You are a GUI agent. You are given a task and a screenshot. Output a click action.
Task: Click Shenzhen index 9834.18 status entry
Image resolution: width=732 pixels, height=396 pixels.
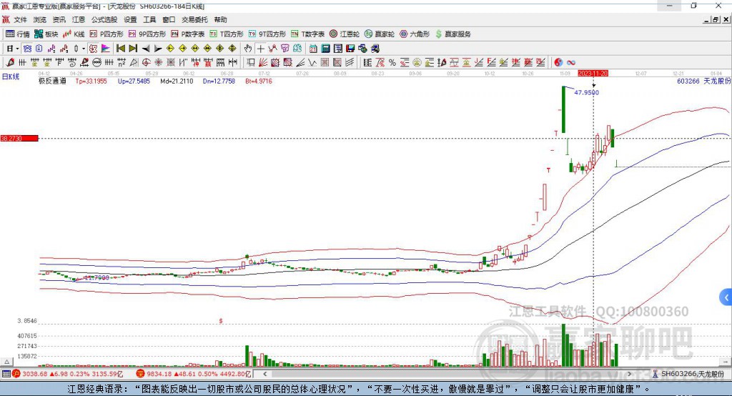[x=194, y=374]
